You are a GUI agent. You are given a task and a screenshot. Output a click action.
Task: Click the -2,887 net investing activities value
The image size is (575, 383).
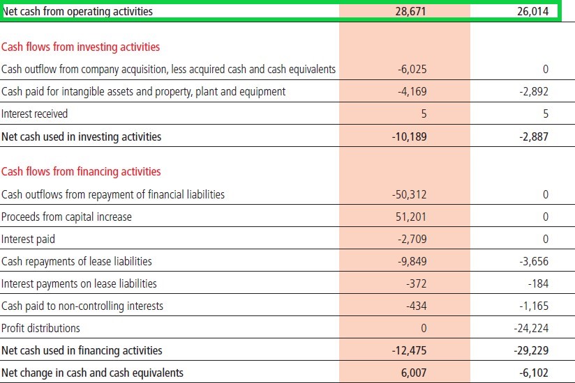pos(534,136)
